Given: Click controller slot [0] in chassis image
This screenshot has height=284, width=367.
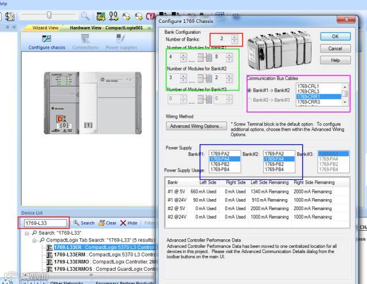Looking at the screenshot, I should [x=64, y=125].
